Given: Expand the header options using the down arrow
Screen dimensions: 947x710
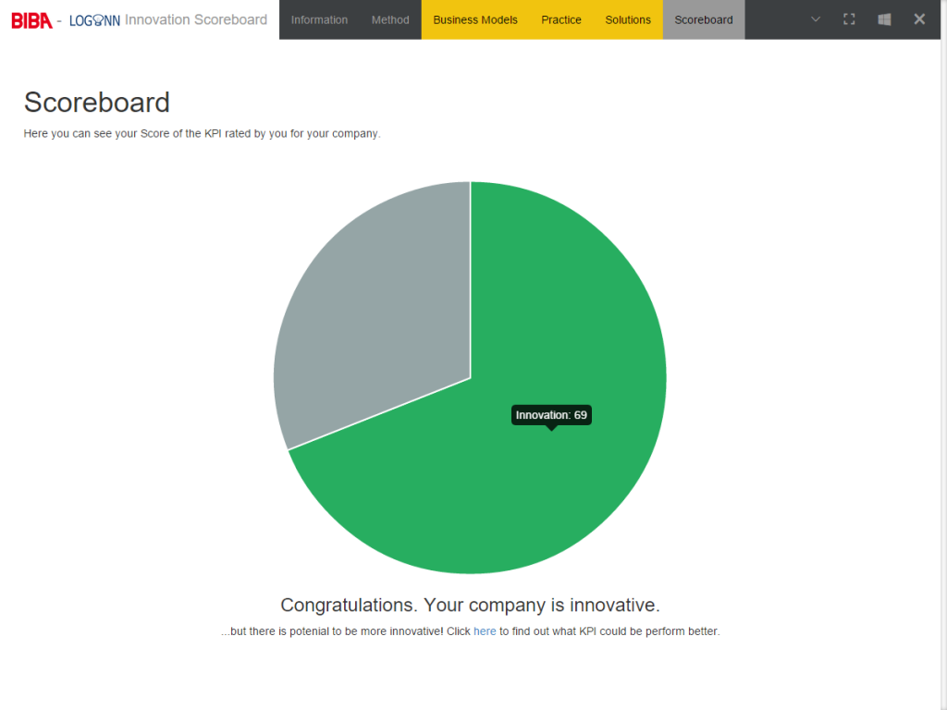Looking at the screenshot, I should pos(816,18).
